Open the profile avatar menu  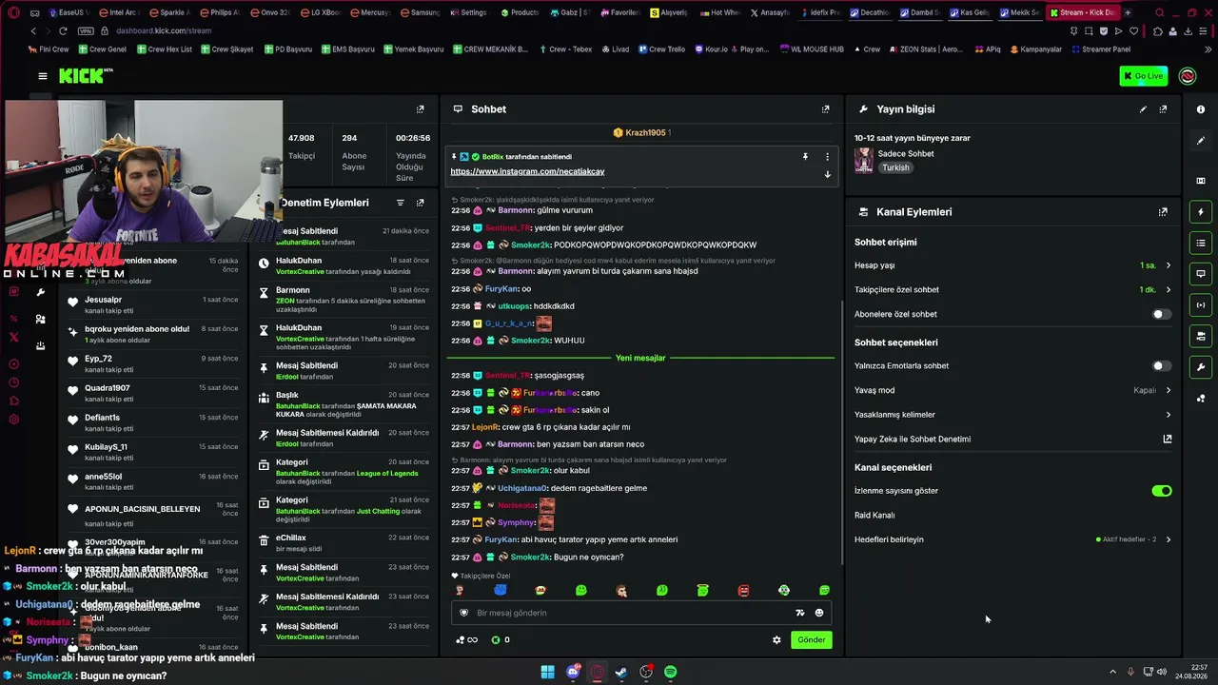1188,76
